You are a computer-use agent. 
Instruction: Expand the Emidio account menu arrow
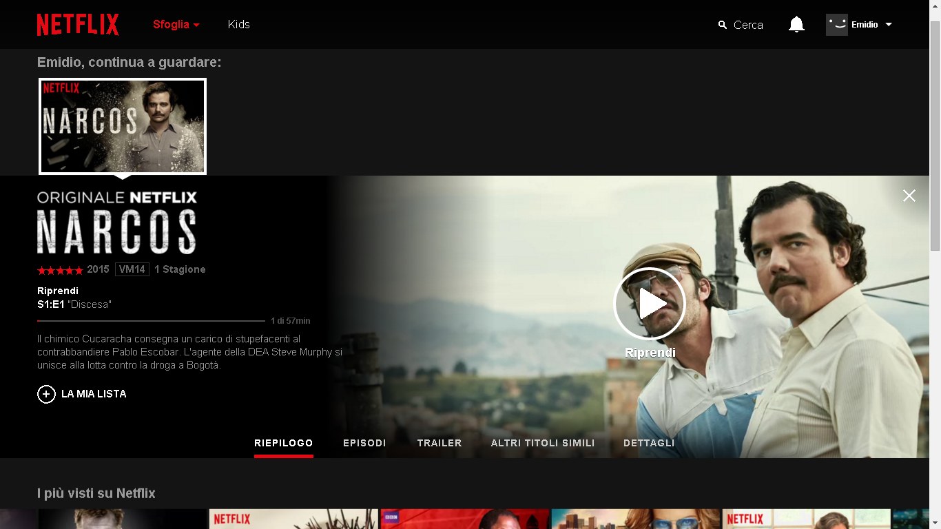[889, 25]
